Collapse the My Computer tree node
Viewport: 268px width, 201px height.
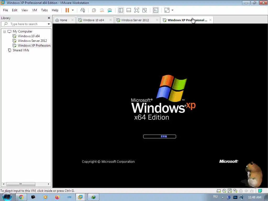pos(5,32)
